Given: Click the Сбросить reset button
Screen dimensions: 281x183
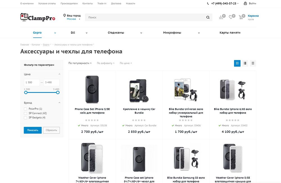Looking at the screenshot, I should point(51,130).
